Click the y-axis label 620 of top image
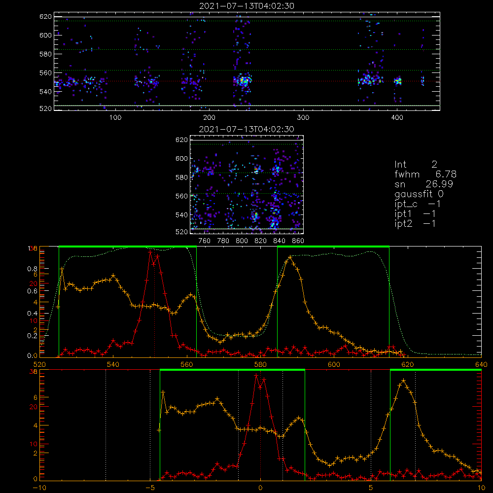This screenshot has height=493, width=493. pos(45,17)
